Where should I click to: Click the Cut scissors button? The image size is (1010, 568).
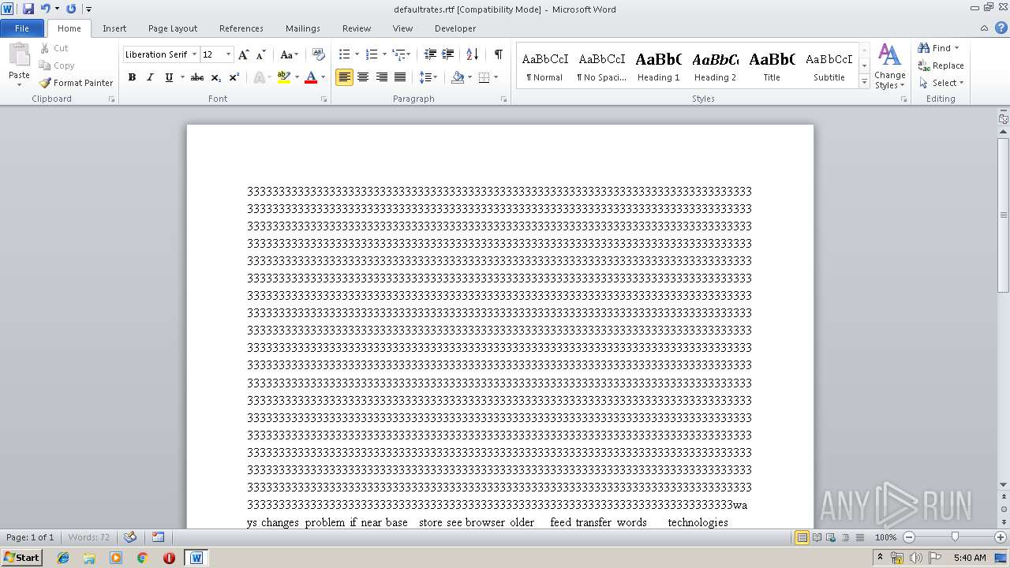coord(54,48)
